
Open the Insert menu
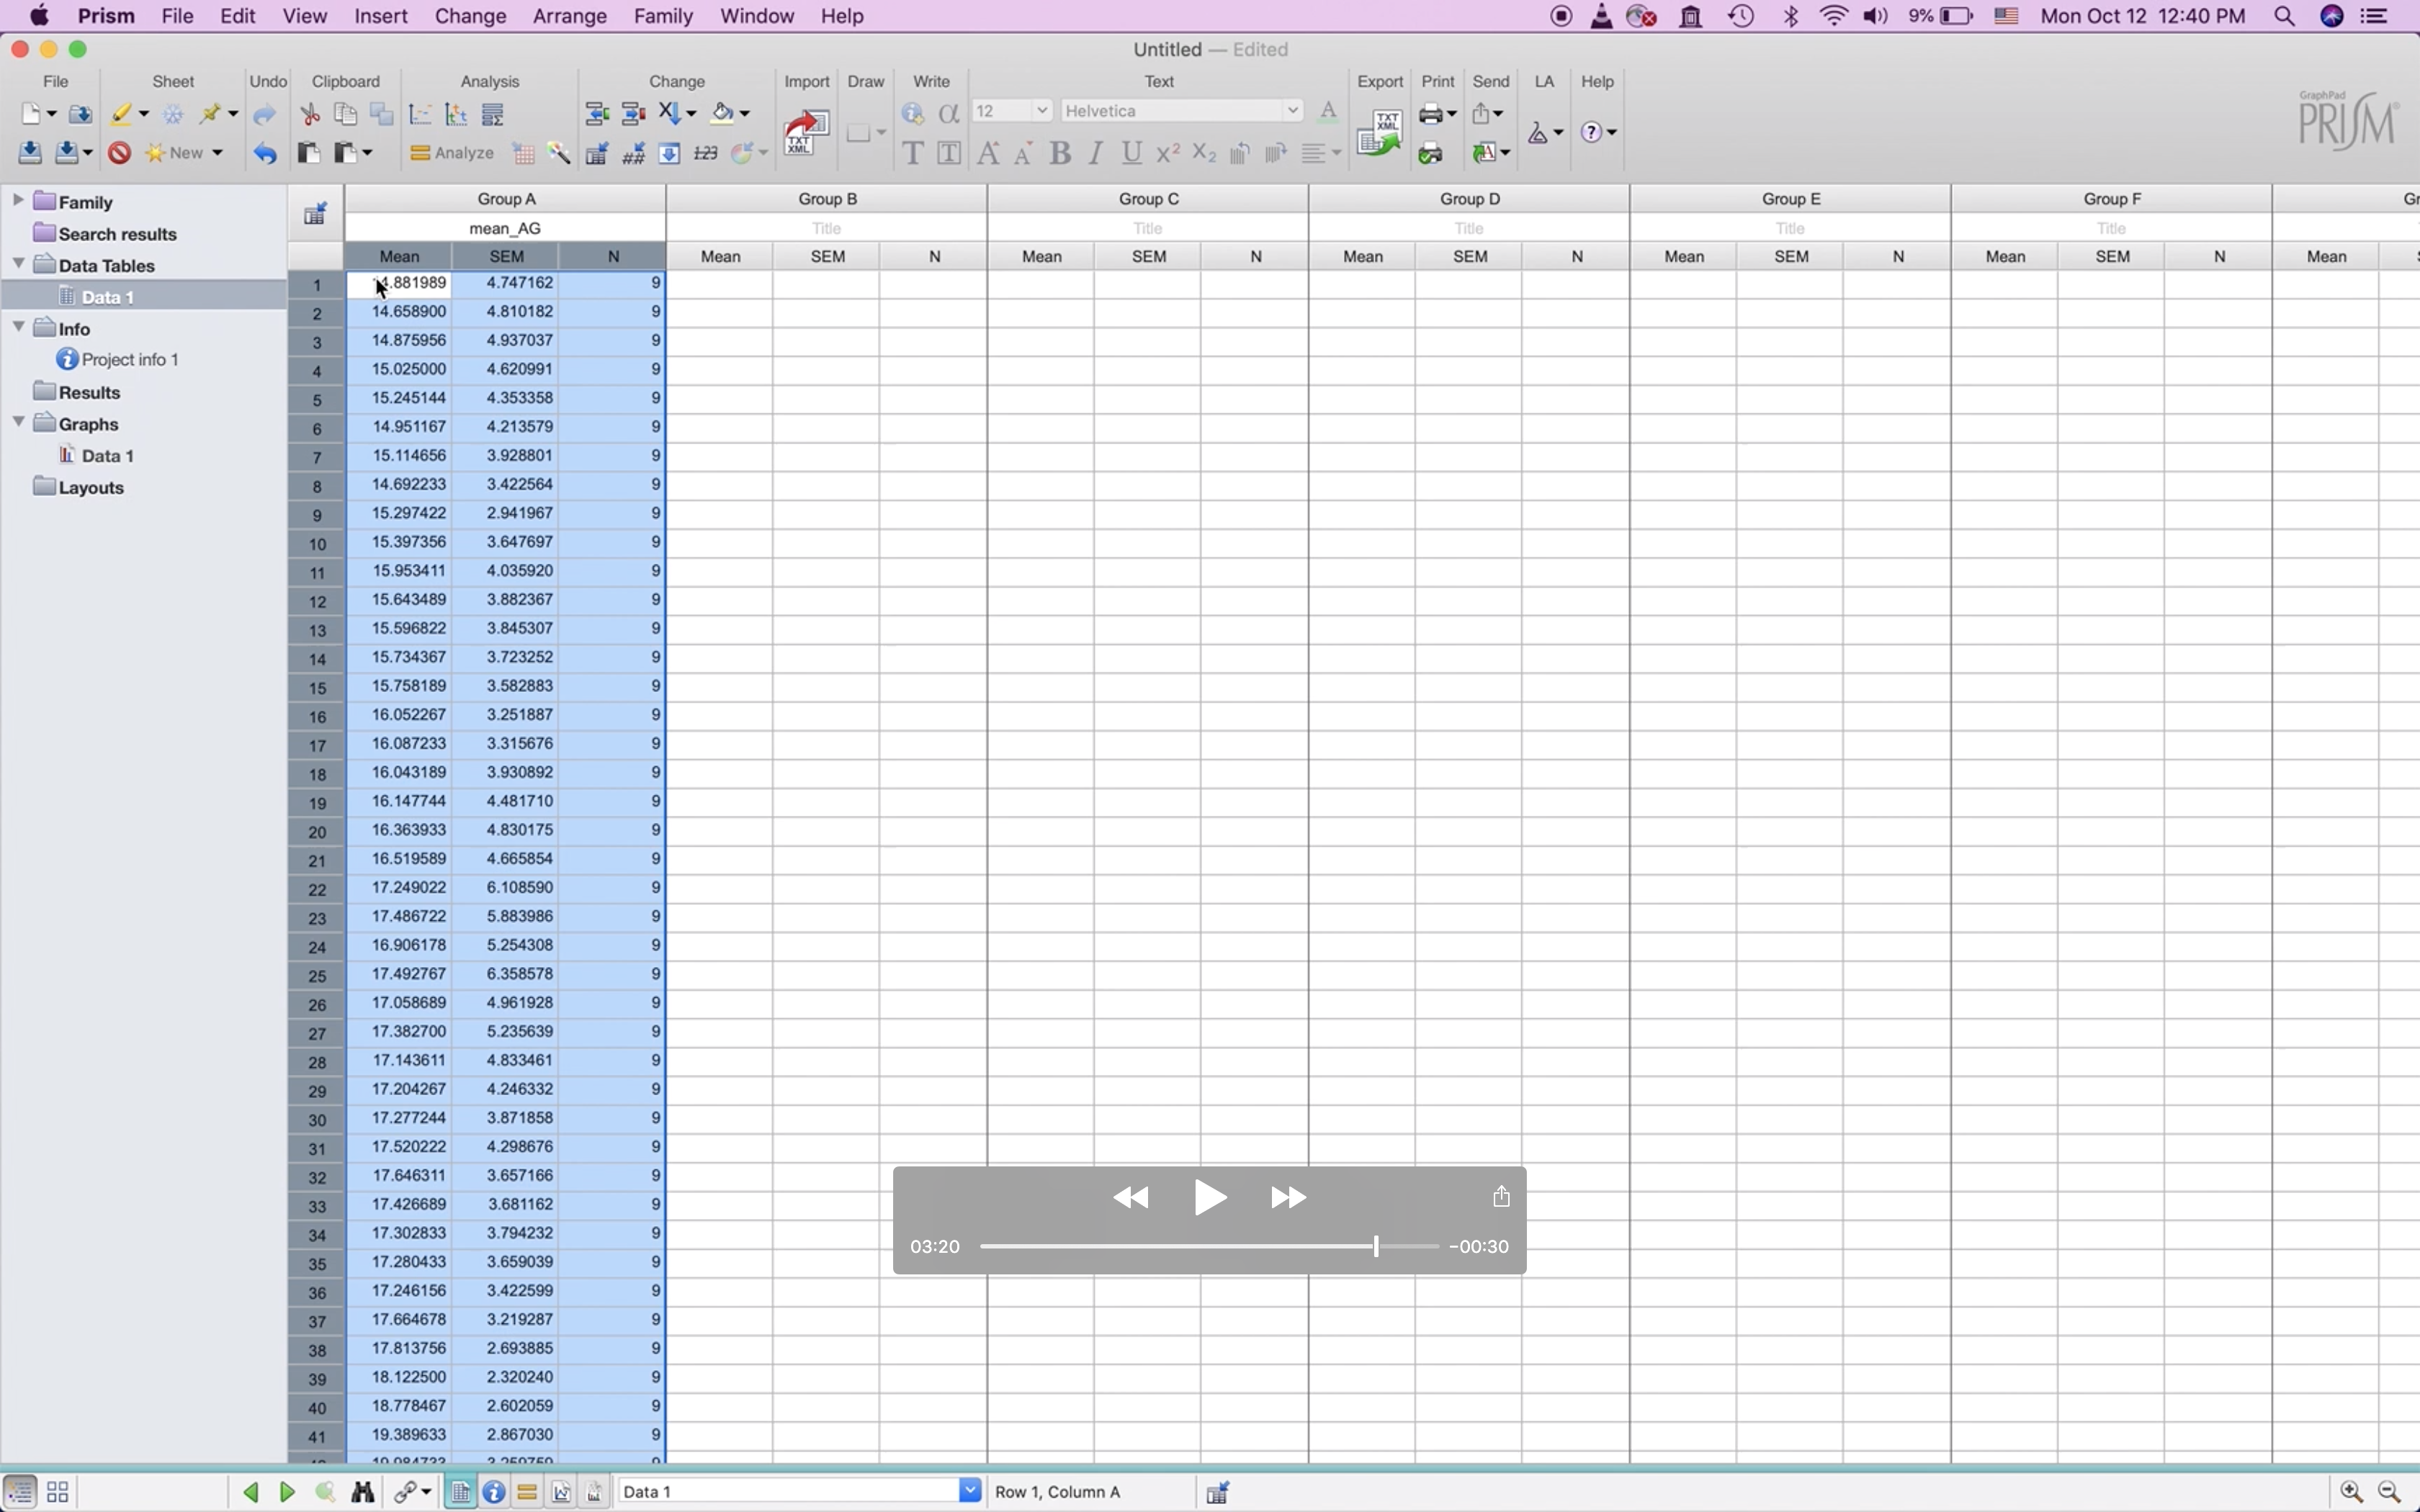(380, 16)
